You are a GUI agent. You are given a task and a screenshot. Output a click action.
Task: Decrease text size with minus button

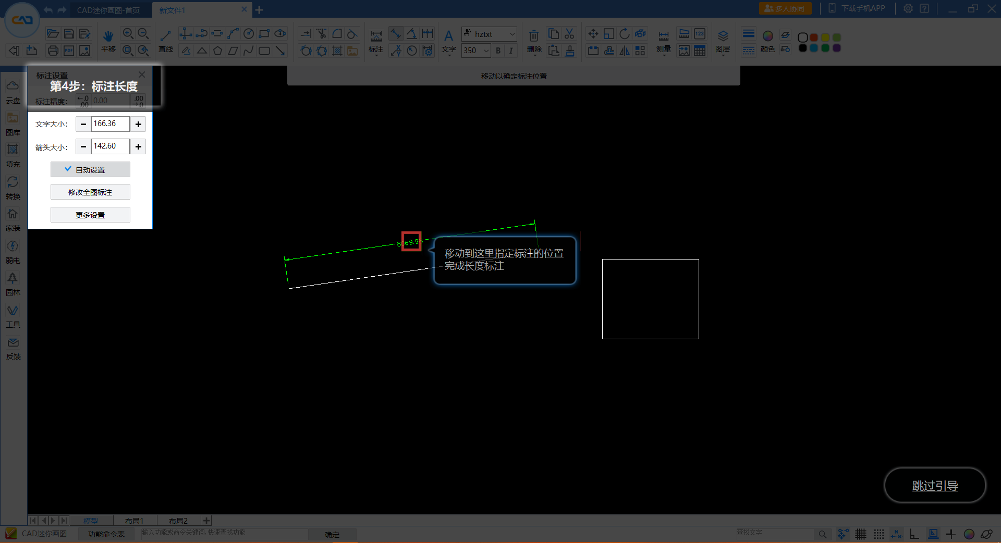coord(83,124)
